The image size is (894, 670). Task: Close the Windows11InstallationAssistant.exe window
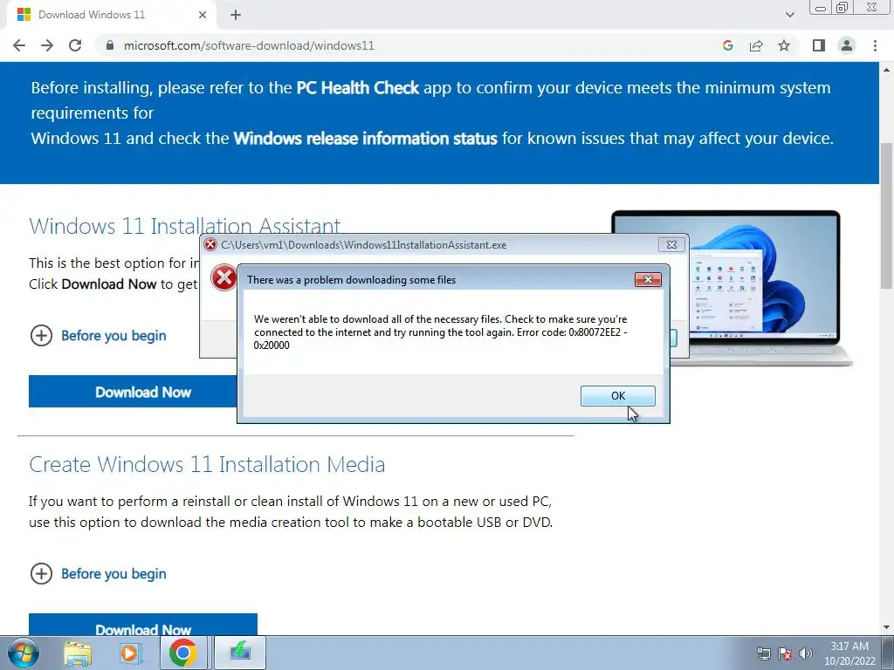[x=671, y=244]
